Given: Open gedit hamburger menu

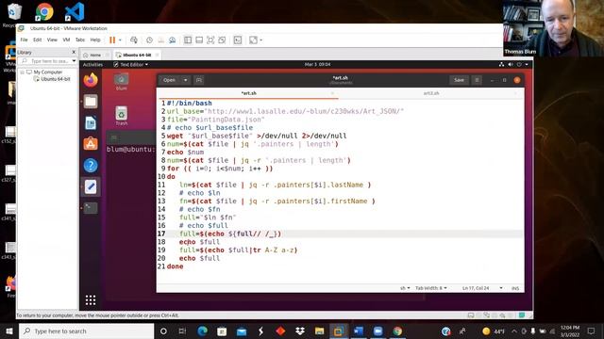Looking at the screenshot, I should (477, 80).
